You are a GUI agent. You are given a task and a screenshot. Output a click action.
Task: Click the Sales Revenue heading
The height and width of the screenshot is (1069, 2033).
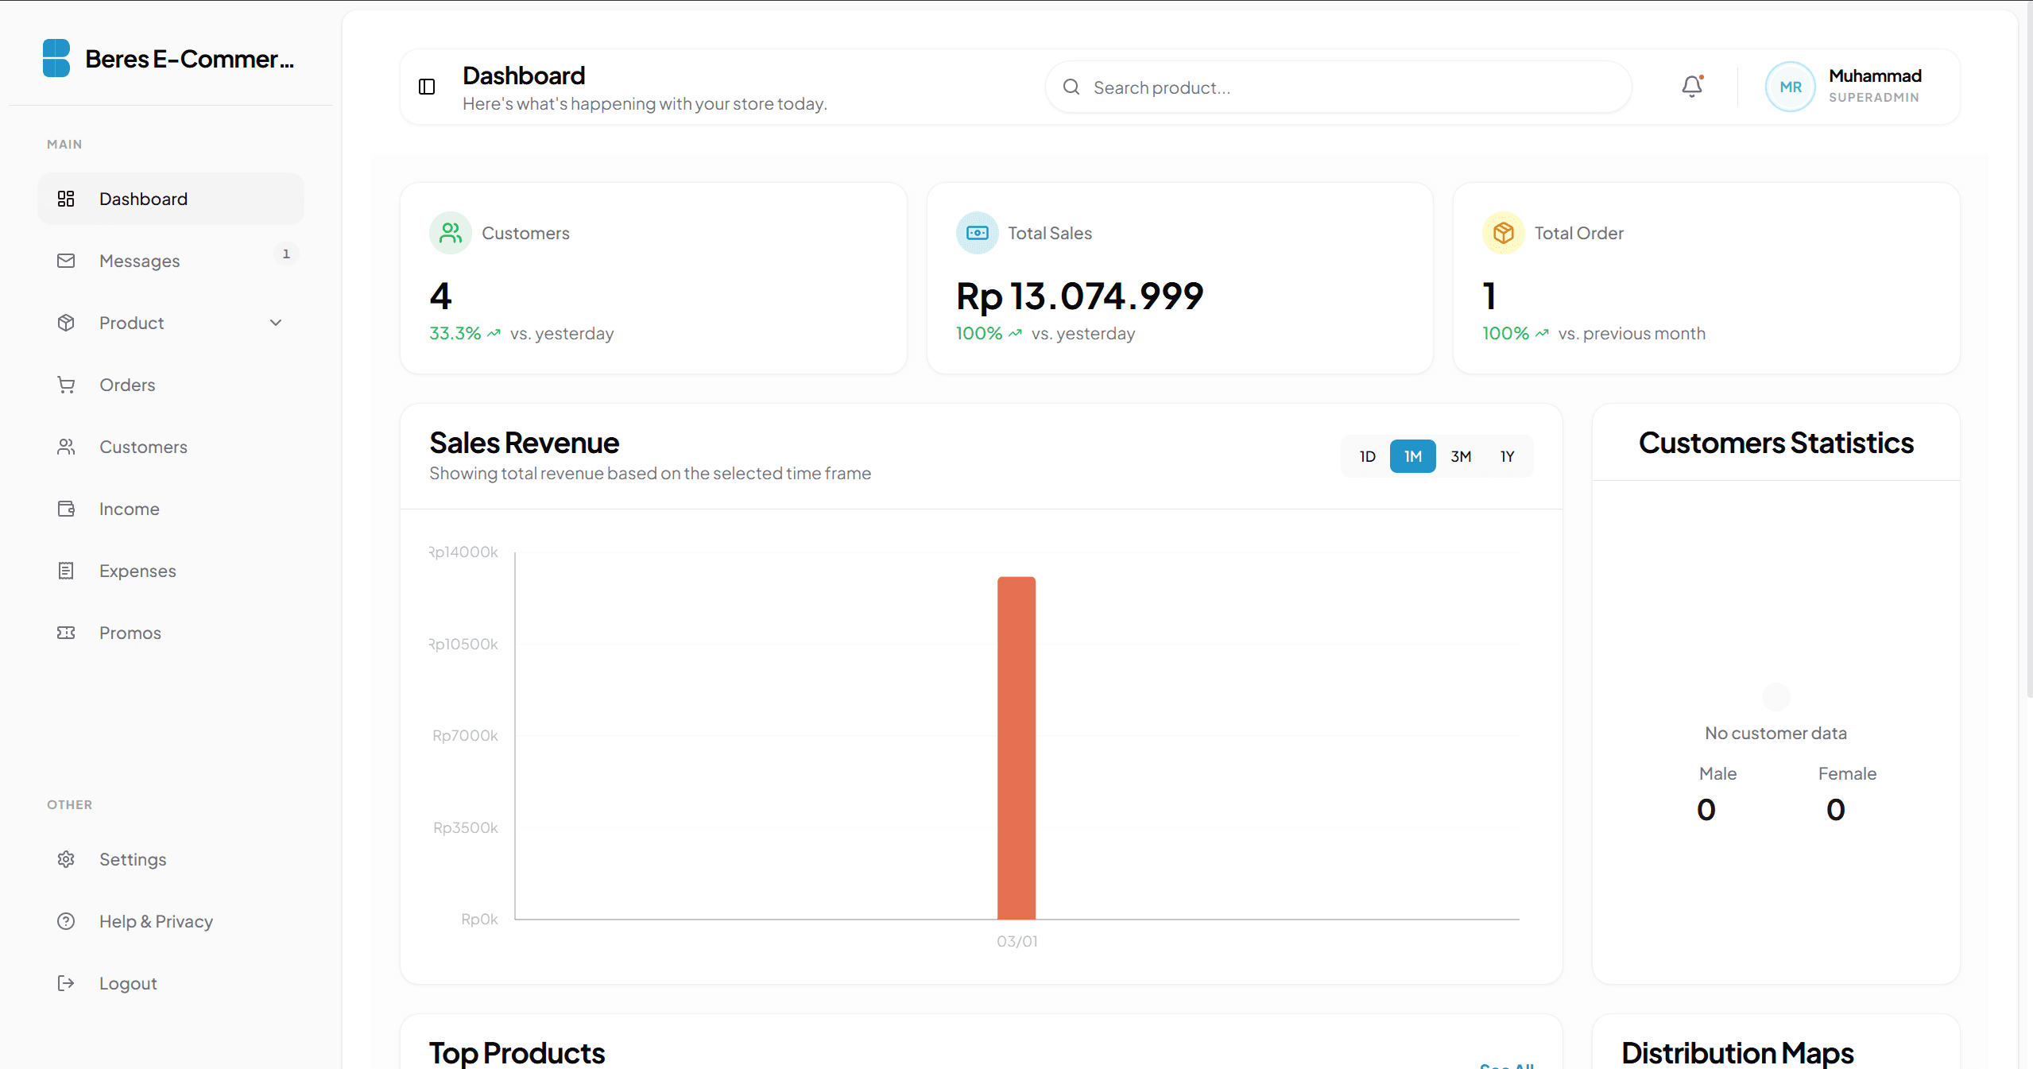point(525,443)
